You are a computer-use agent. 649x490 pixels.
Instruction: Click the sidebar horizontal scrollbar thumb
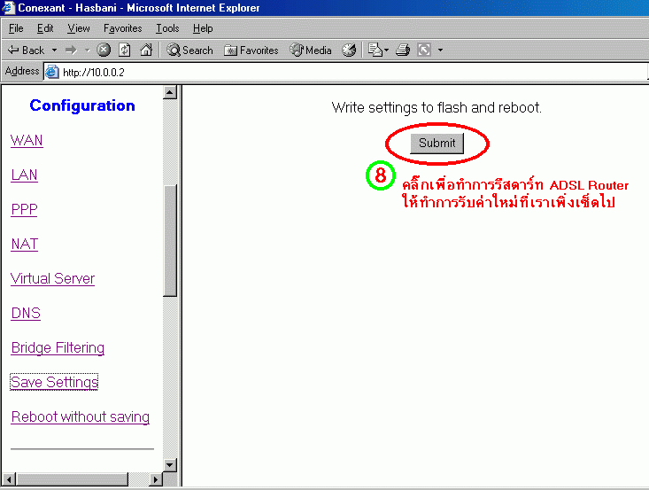(x=72, y=479)
